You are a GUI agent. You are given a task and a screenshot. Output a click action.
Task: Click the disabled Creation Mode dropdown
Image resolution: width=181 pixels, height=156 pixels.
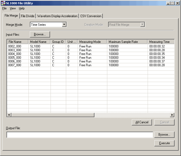point(127,24)
